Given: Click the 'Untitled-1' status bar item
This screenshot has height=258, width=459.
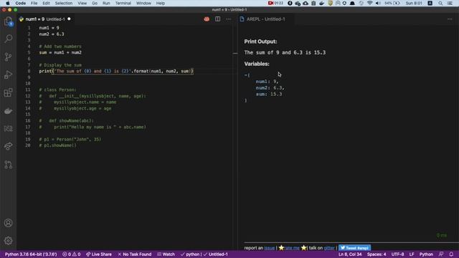Looking at the screenshot, I should 215,254.
